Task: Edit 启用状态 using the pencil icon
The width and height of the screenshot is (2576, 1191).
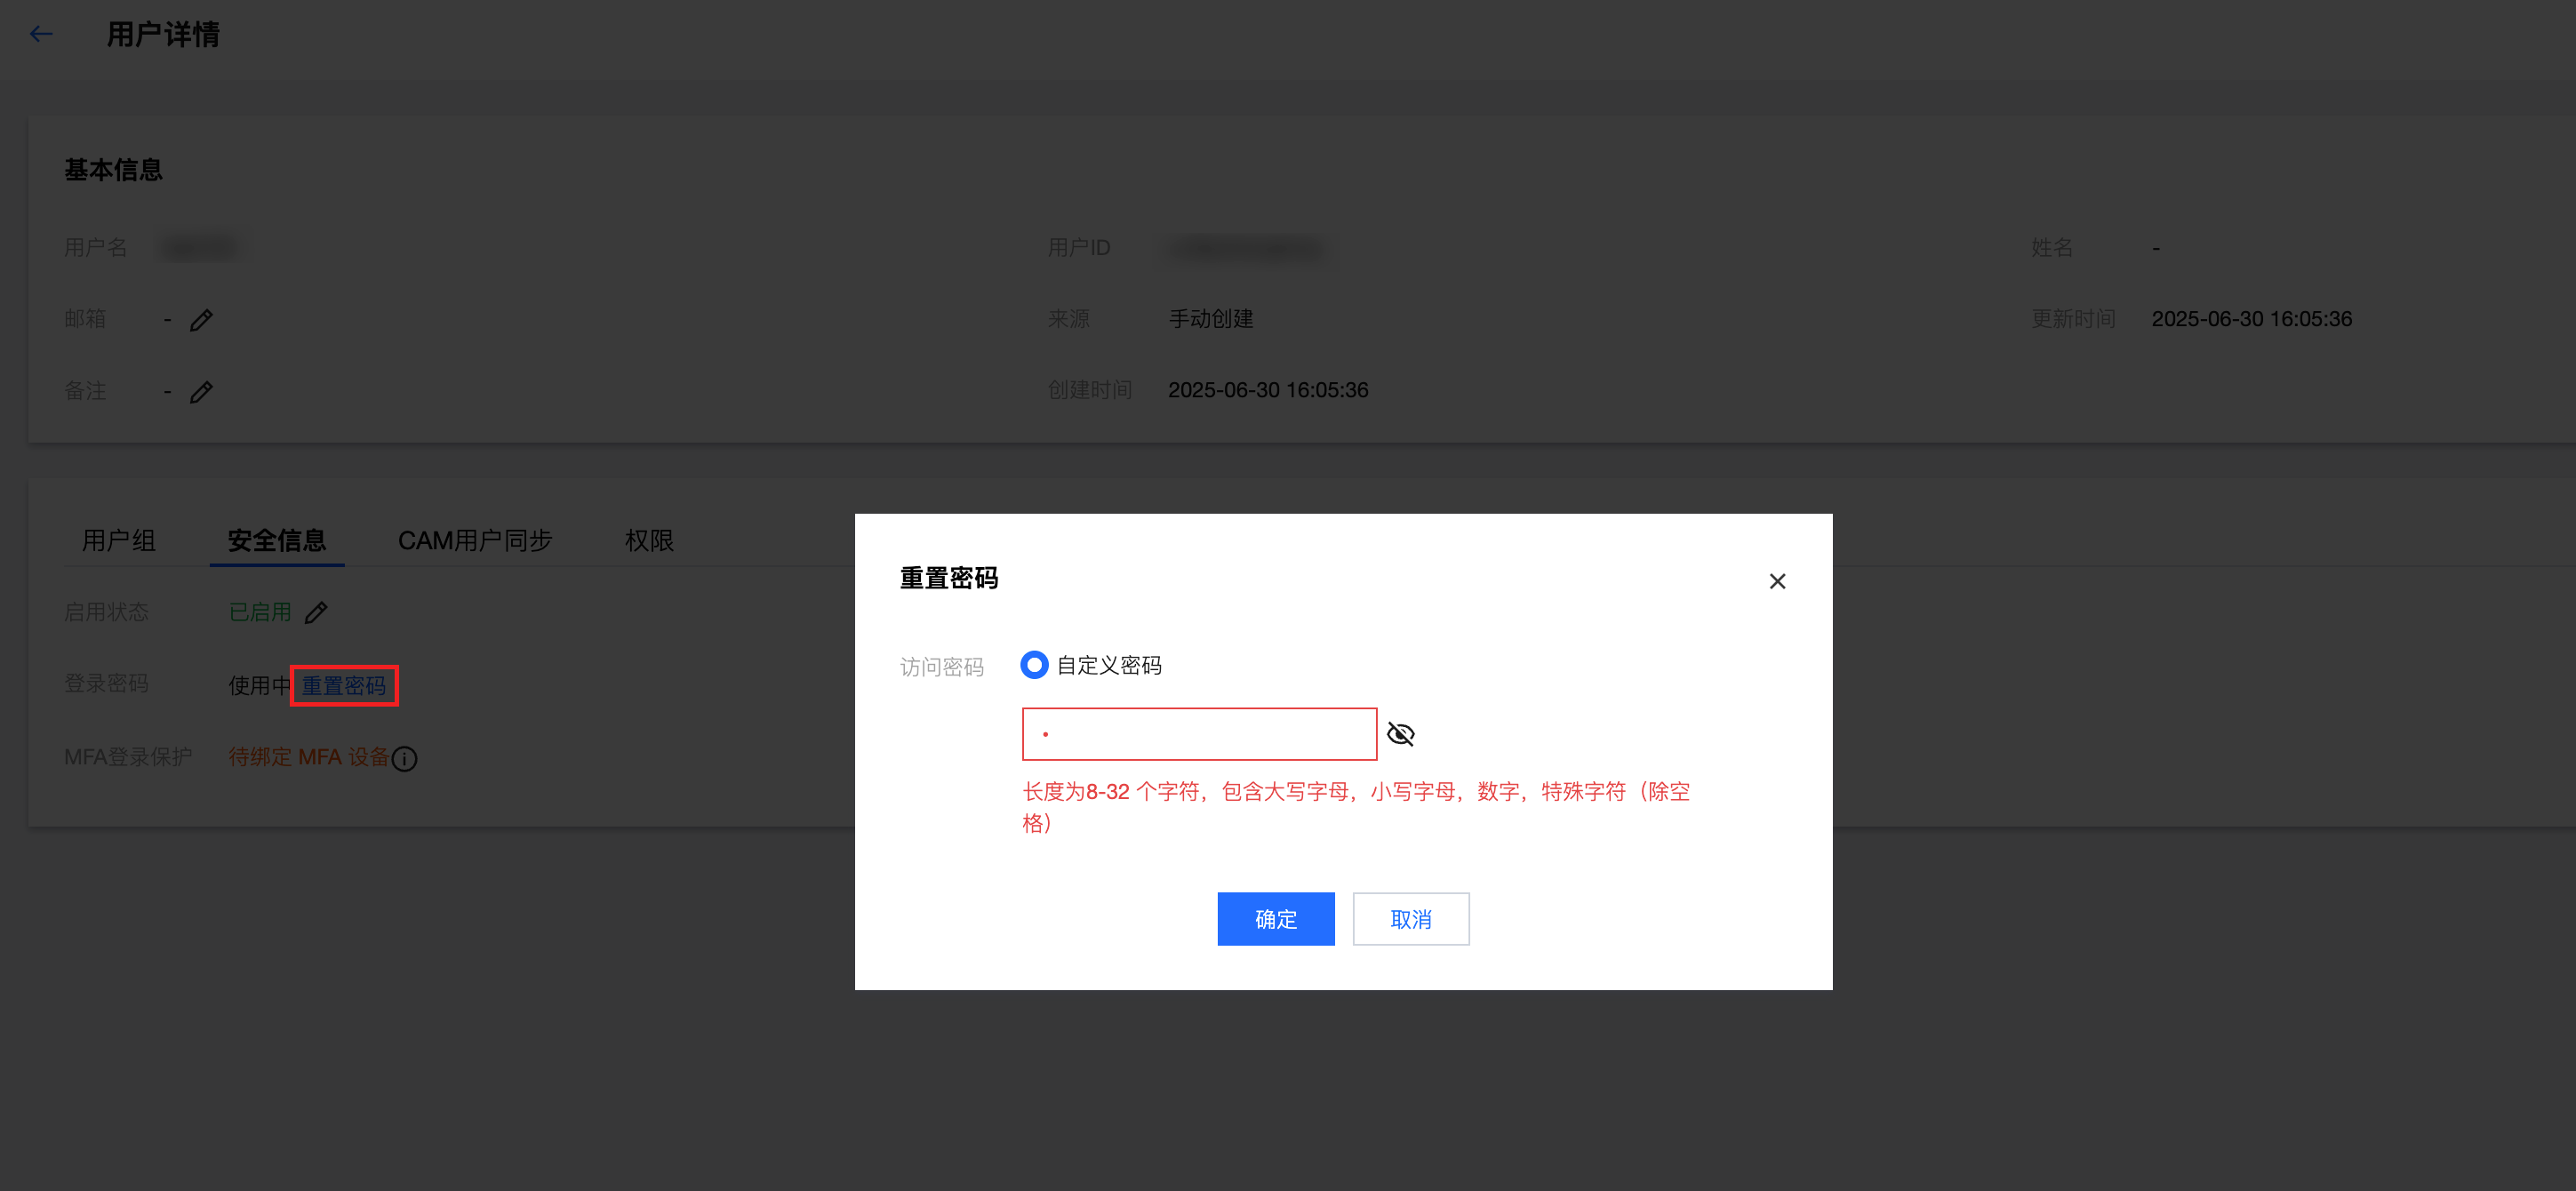Action: (x=316, y=613)
